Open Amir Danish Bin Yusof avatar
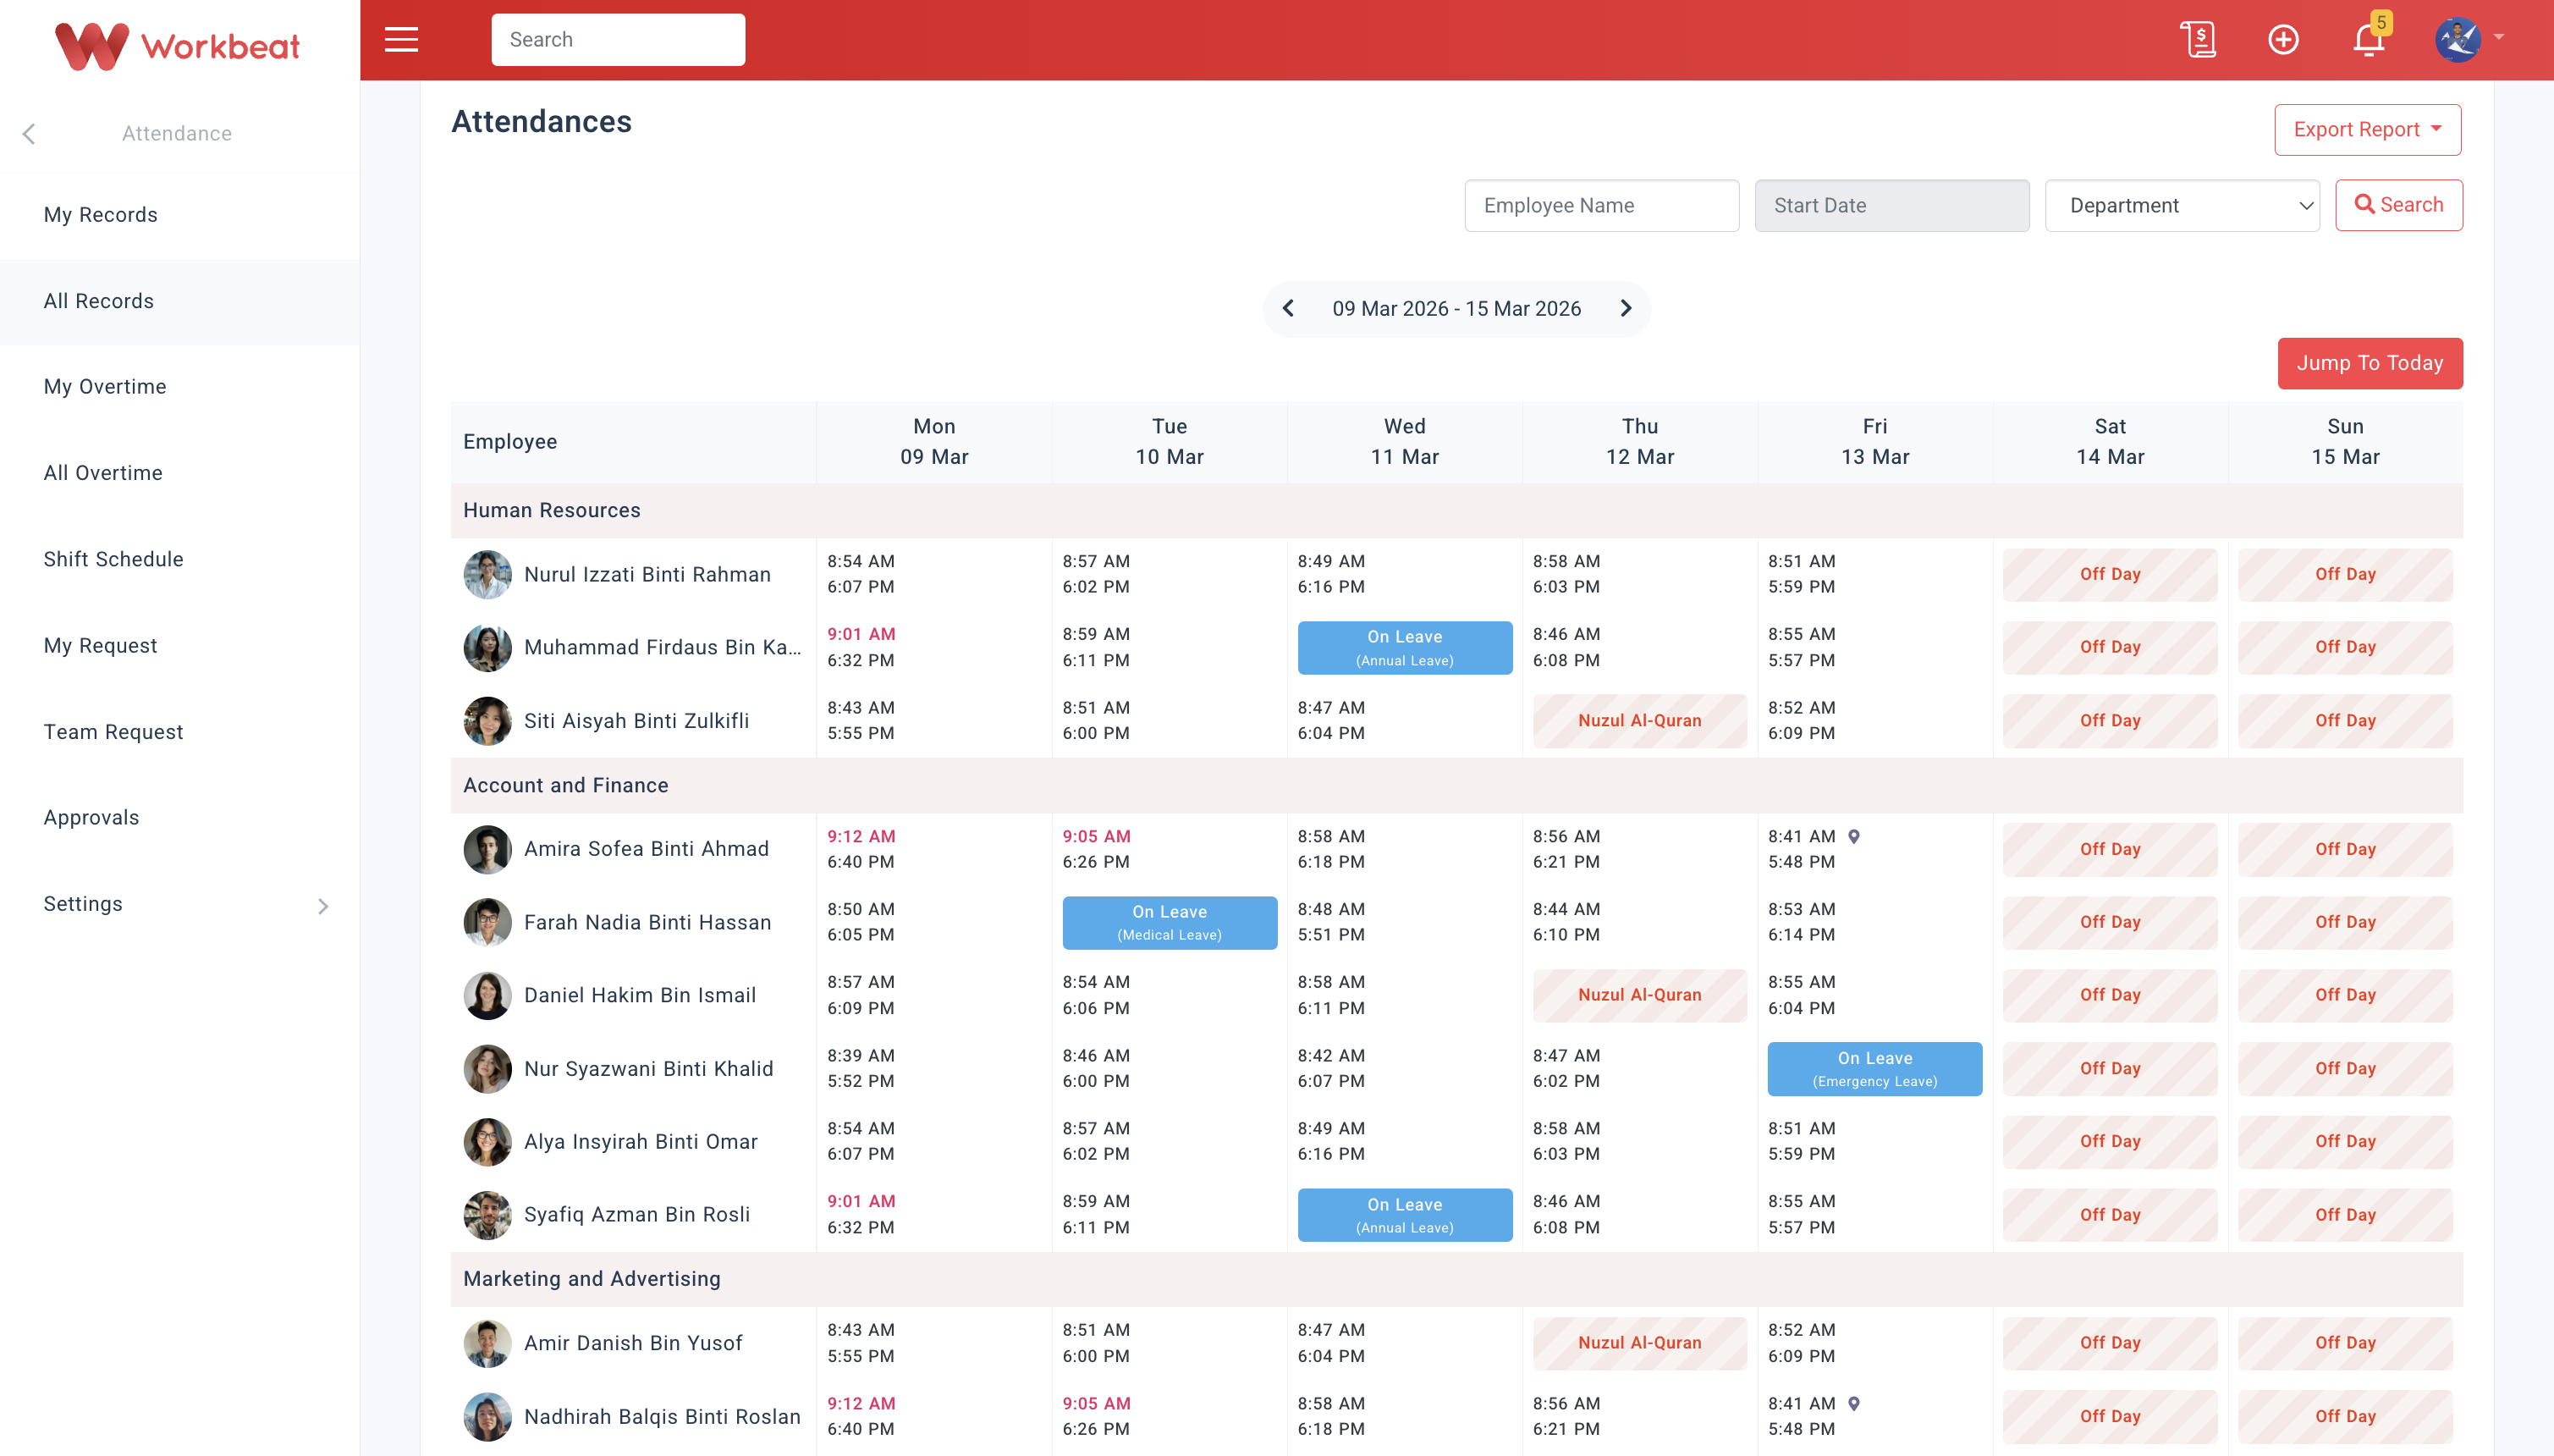 487,1343
